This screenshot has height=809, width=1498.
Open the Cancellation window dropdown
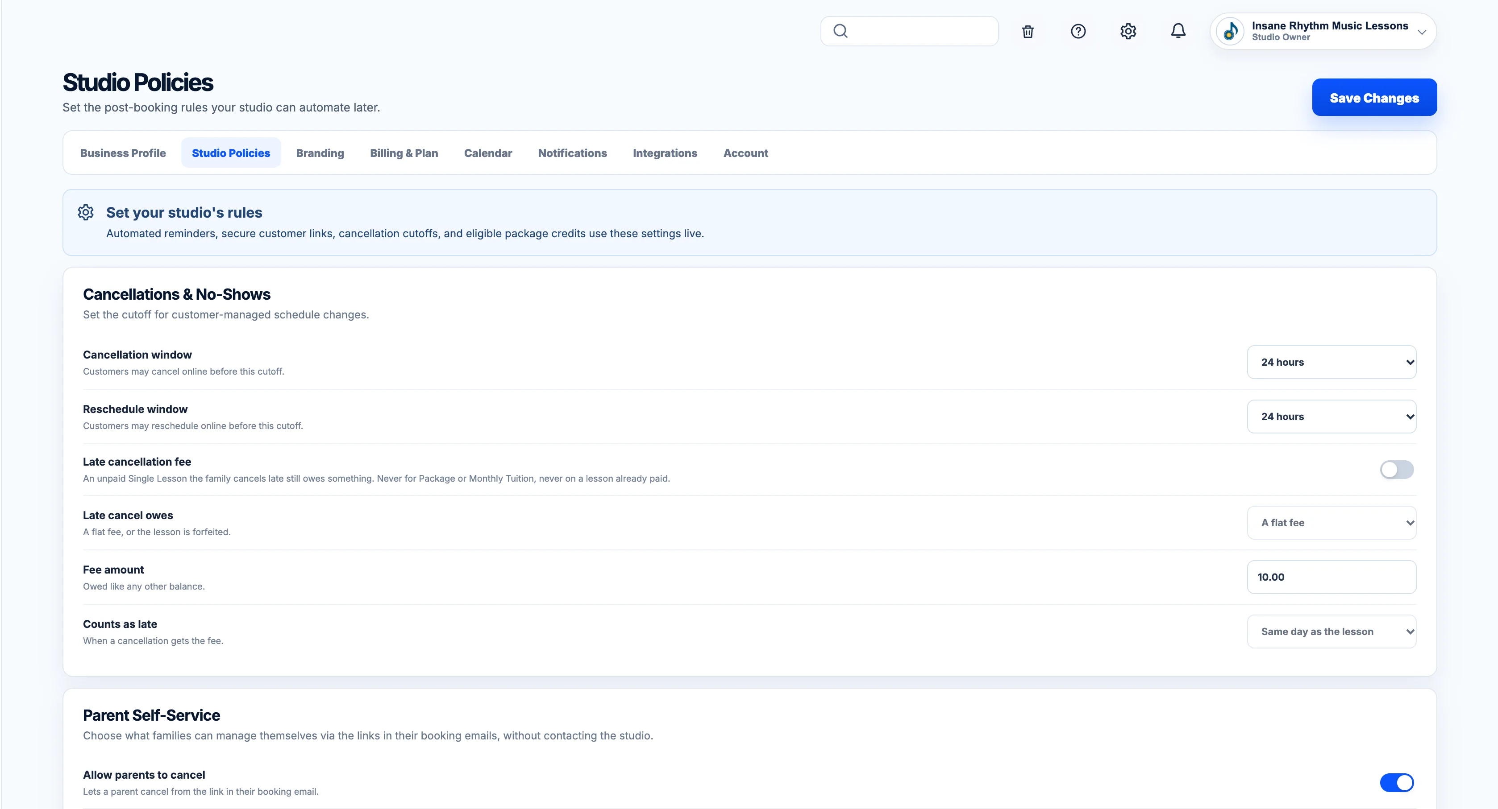1332,362
